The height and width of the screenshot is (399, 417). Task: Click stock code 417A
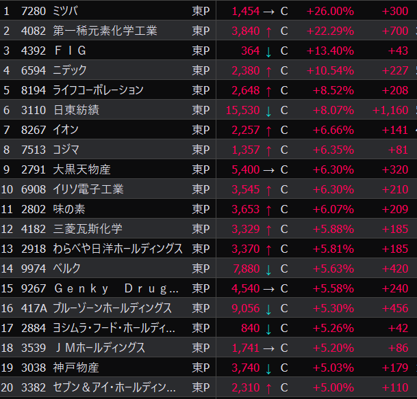coord(34,308)
